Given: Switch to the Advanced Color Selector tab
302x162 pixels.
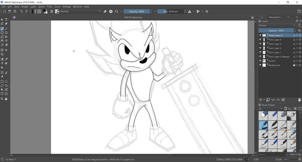Looking at the screenshot, I should (x=275, y=17).
